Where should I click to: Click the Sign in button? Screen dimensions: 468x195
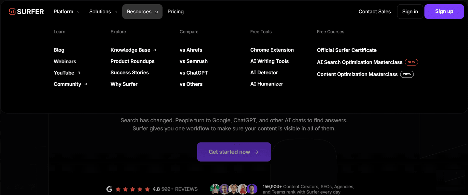[410, 12]
